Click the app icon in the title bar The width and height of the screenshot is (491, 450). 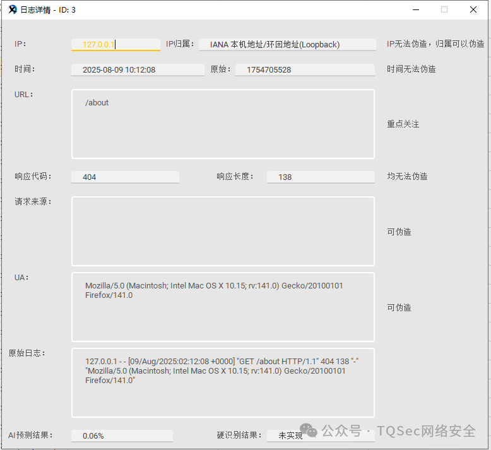12,9
